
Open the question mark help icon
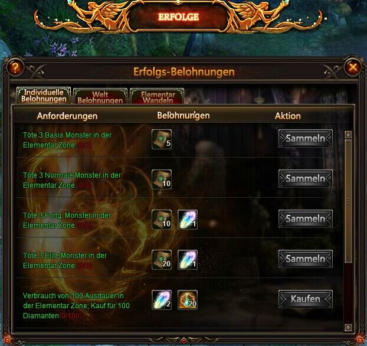15,68
